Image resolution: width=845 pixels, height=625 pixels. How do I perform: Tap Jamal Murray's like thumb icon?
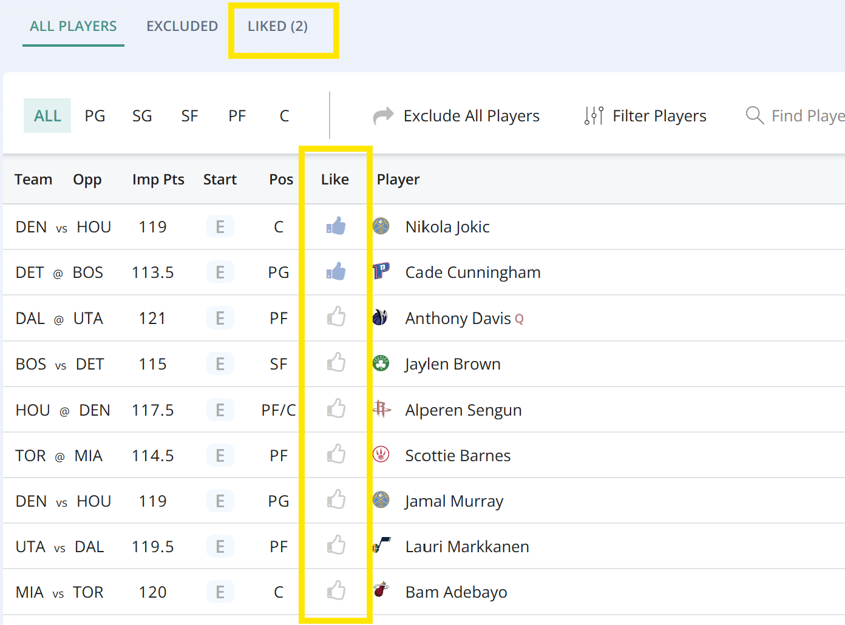pos(336,500)
